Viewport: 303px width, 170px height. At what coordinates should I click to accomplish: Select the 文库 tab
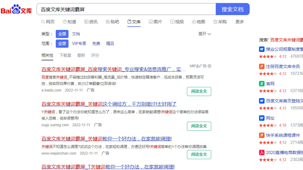134,22
